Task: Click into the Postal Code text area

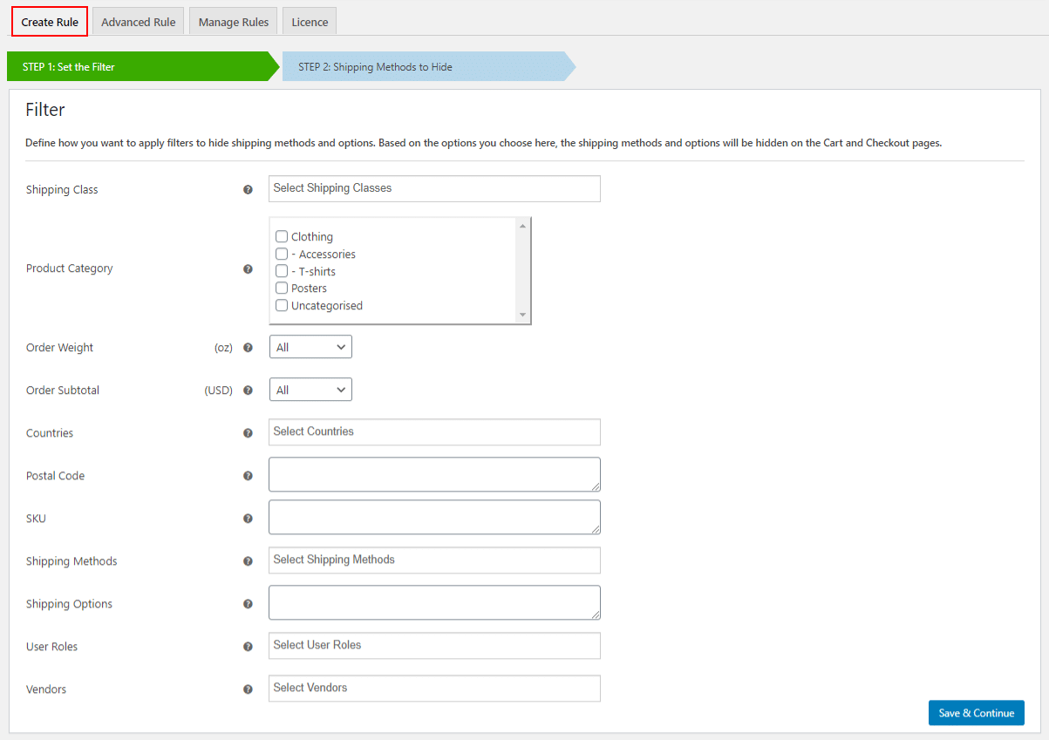Action: click(x=434, y=474)
